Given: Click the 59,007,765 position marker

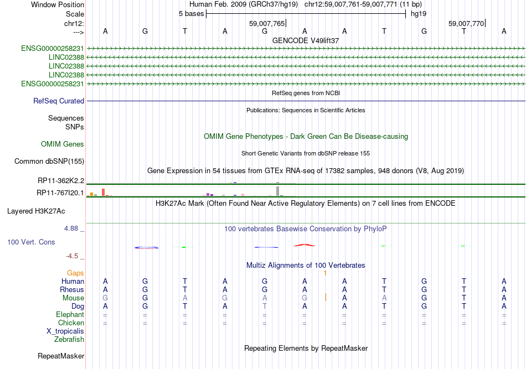Looking at the screenshot, I should 267,23.
